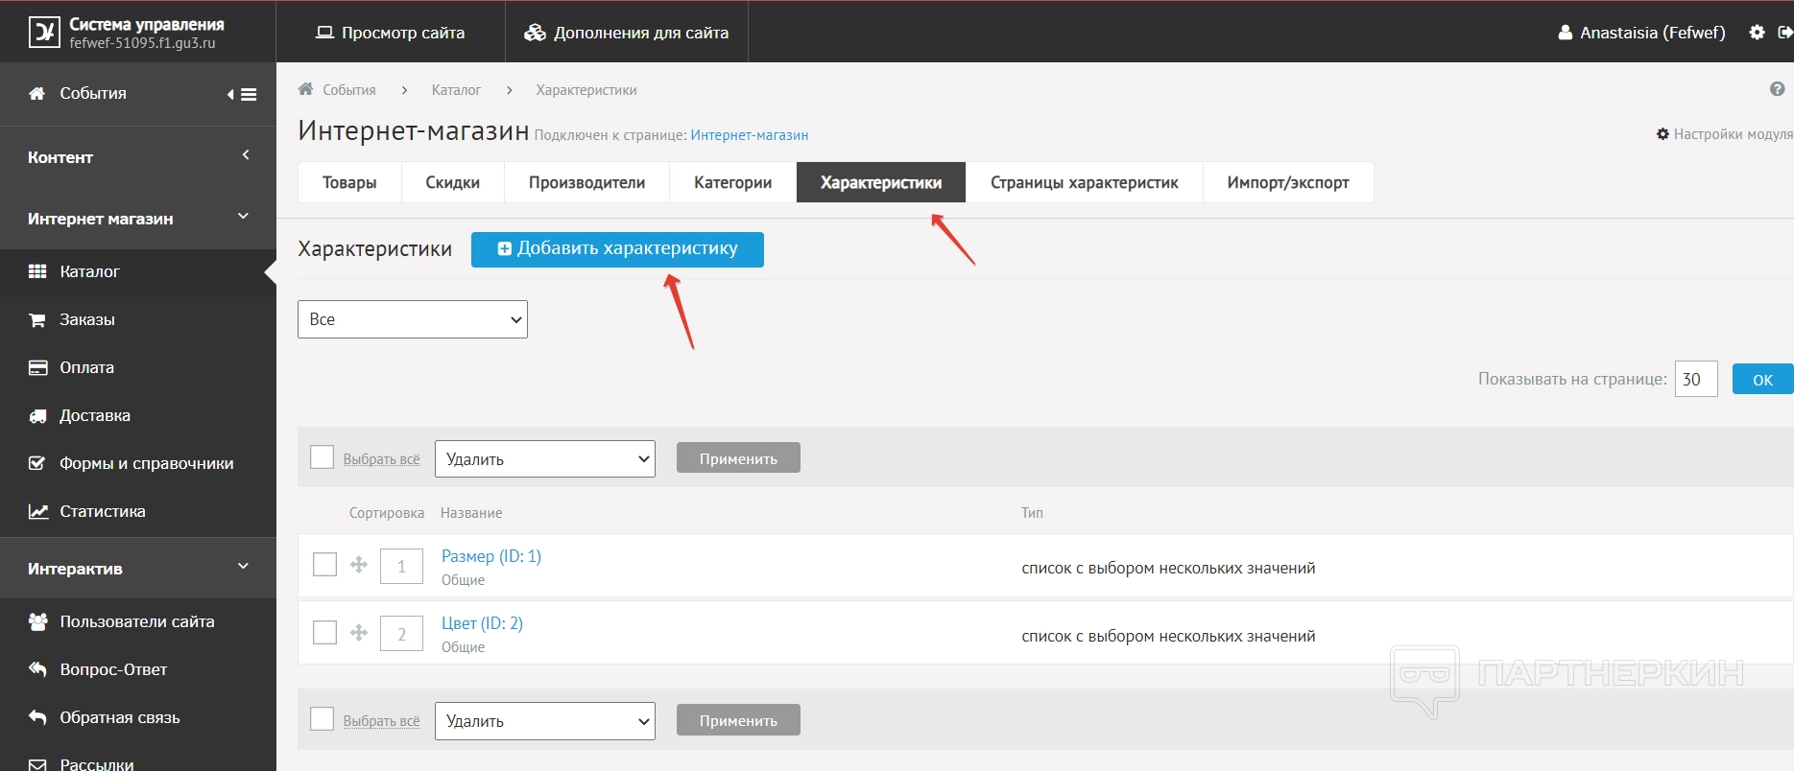Open the top Удалить action dropdown
The width and height of the screenshot is (1794, 771).
544,459
